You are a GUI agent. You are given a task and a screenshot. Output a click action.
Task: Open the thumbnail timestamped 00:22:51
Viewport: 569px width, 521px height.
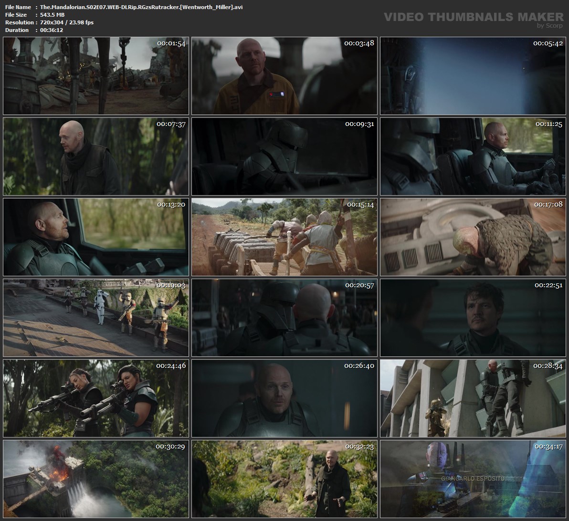(x=473, y=318)
